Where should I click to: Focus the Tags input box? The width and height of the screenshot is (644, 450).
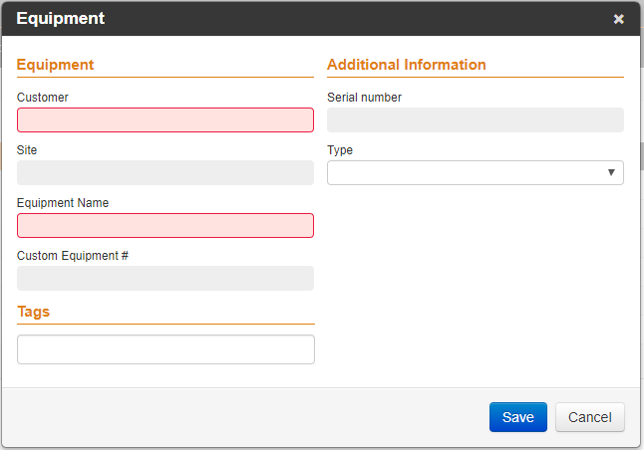pyautogui.click(x=165, y=349)
